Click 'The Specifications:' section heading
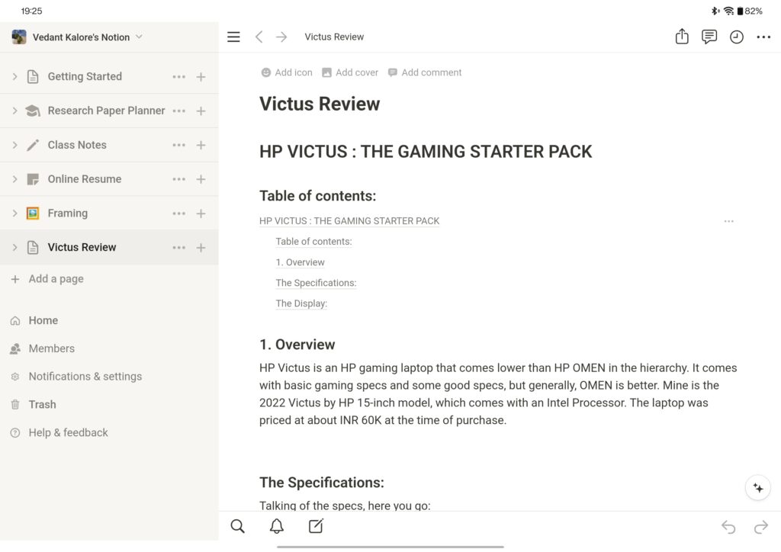Image resolution: width=781 pixels, height=552 pixels. (322, 483)
